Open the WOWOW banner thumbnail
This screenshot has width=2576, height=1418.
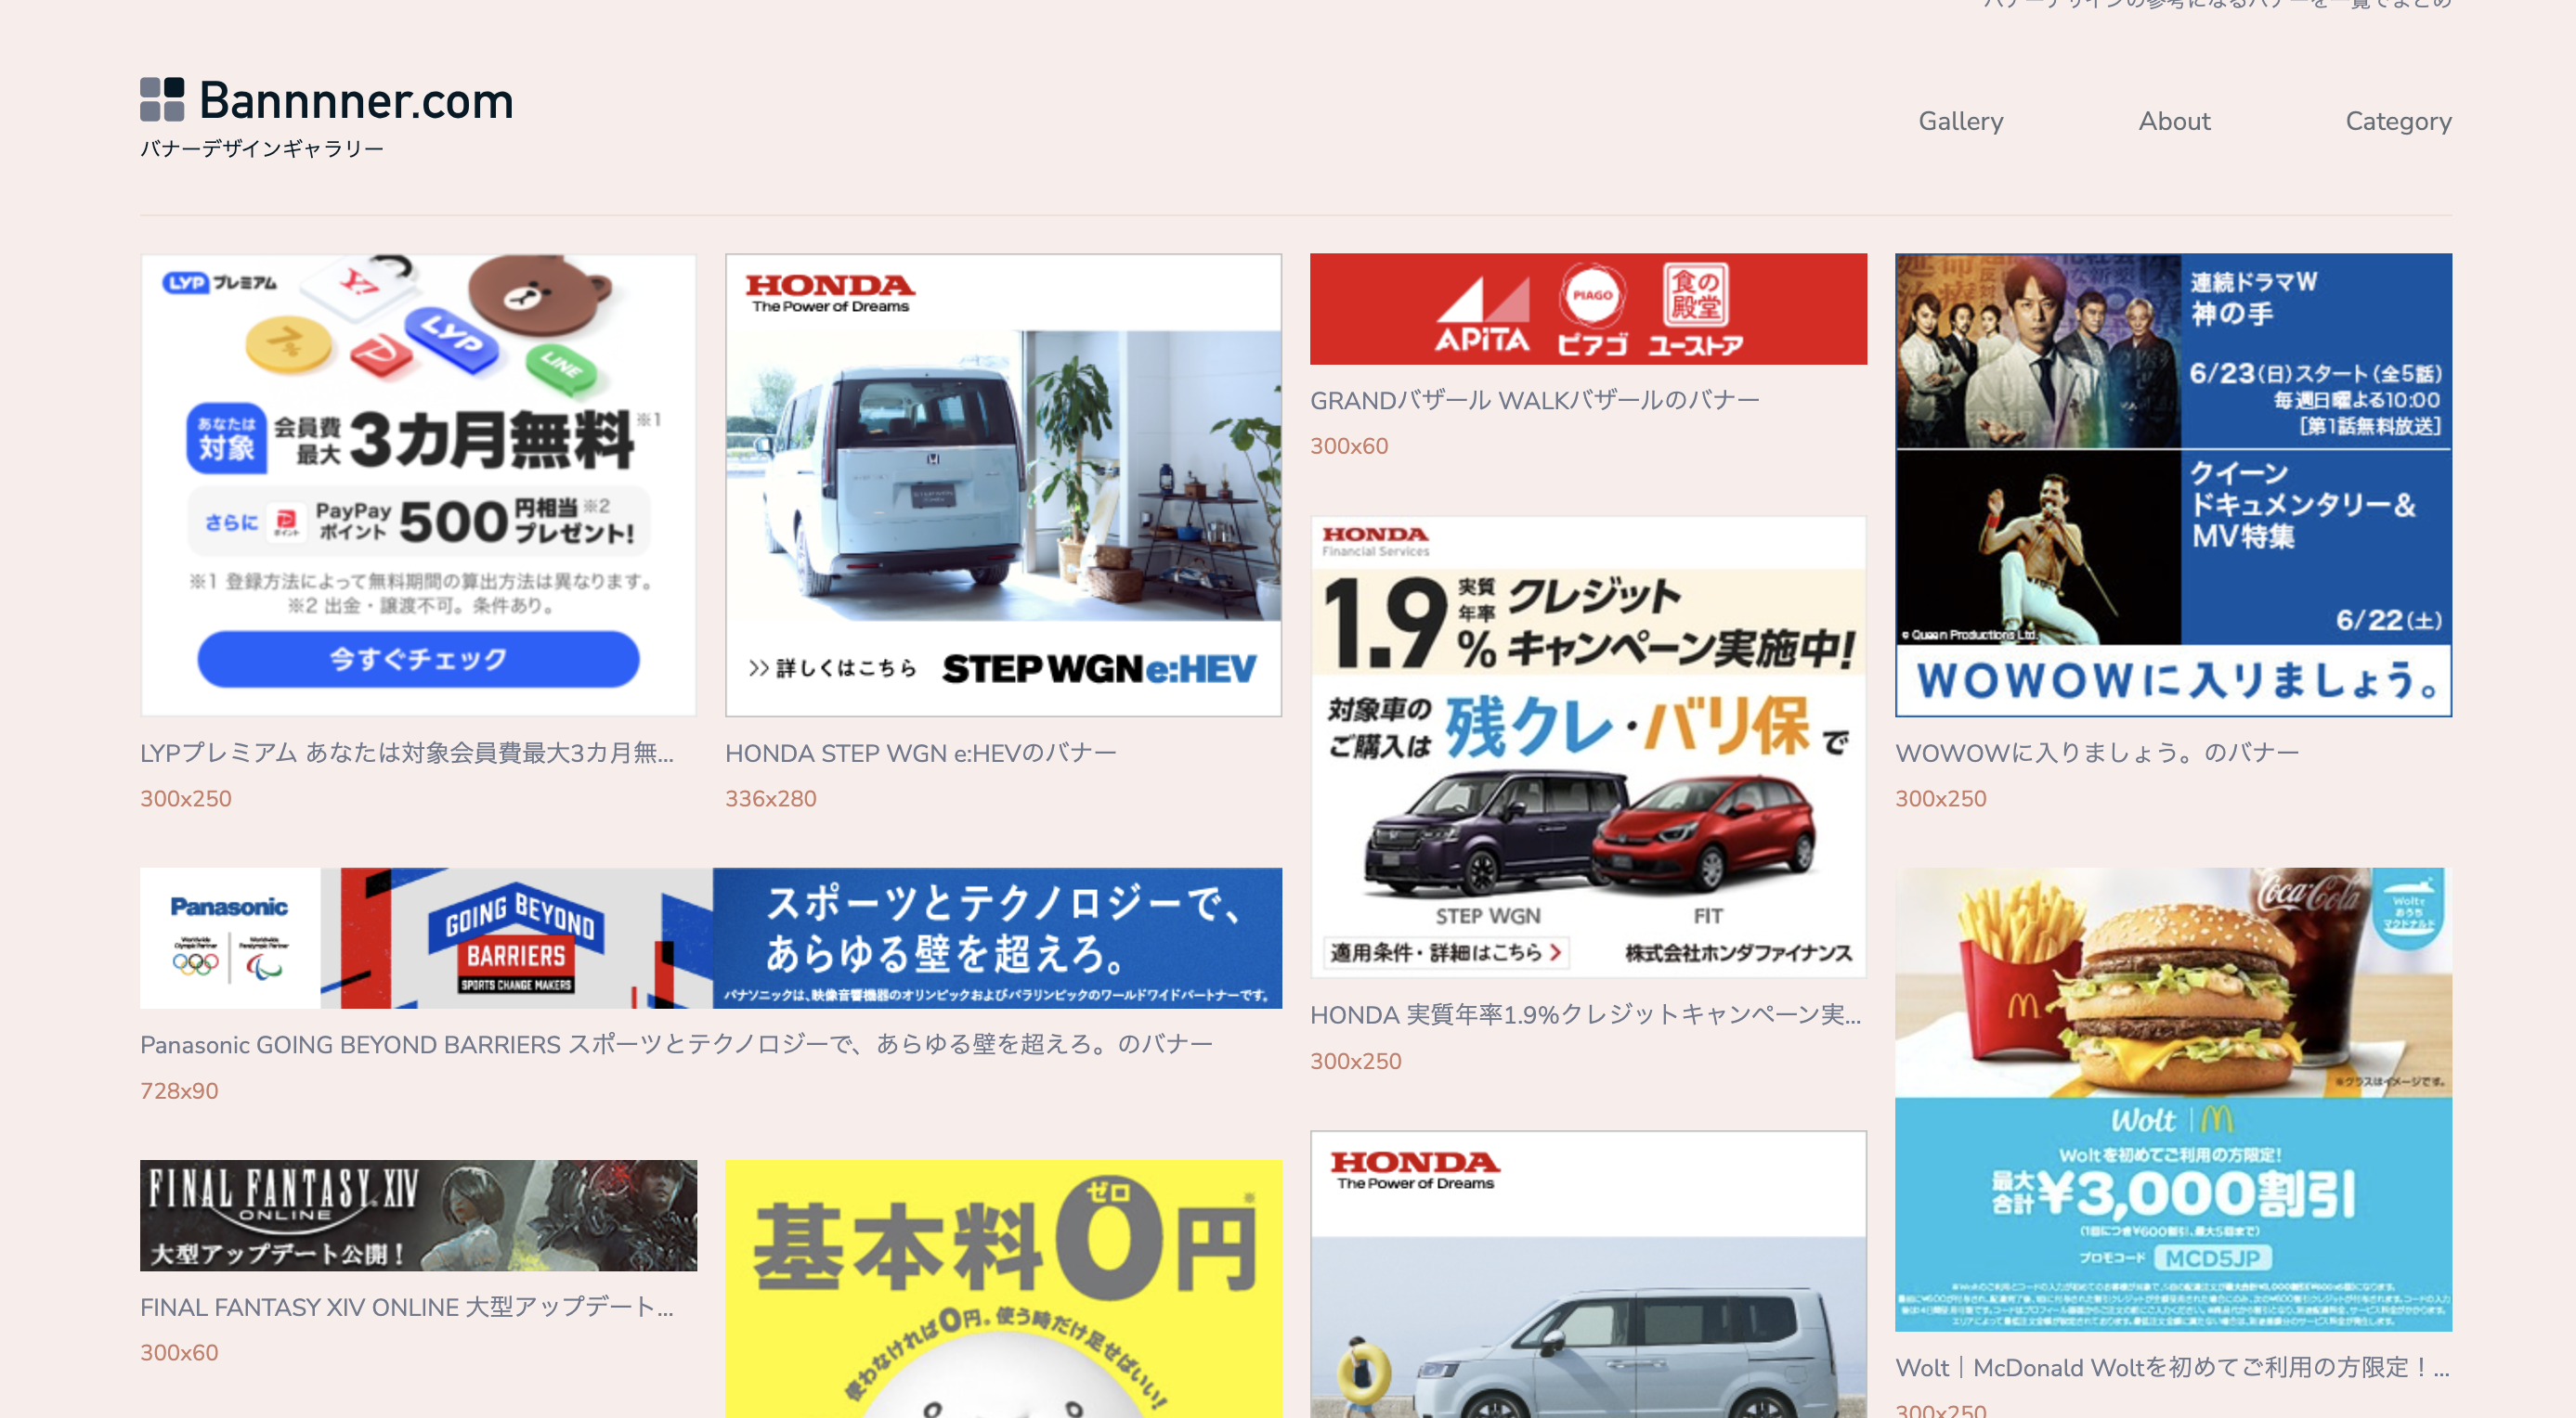coord(2173,484)
